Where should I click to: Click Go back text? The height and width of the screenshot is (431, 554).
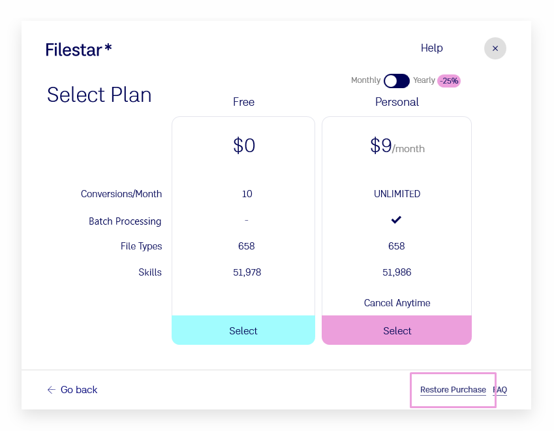(x=79, y=390)
